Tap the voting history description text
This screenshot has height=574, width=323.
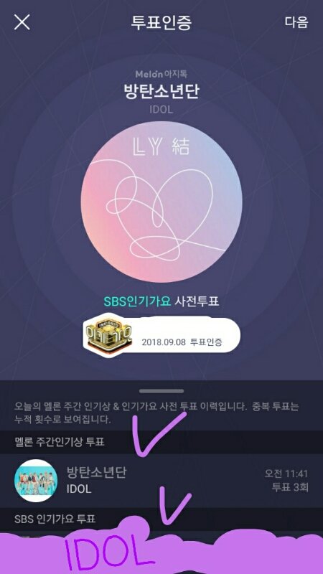pyautogui.click(x=156, y=413)
